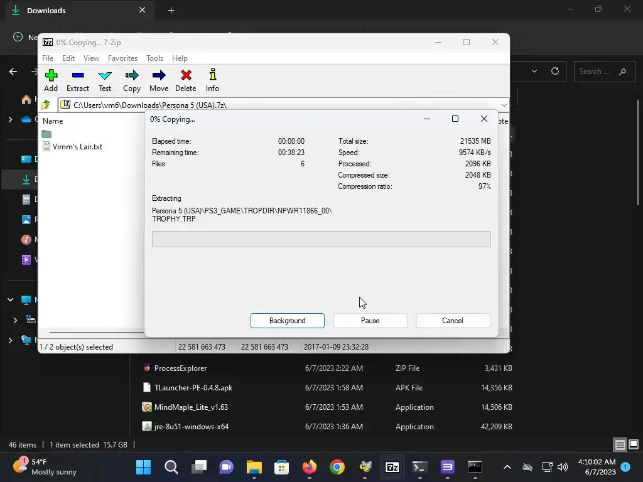Open a new tab in File Explorer

pos(171,11)
